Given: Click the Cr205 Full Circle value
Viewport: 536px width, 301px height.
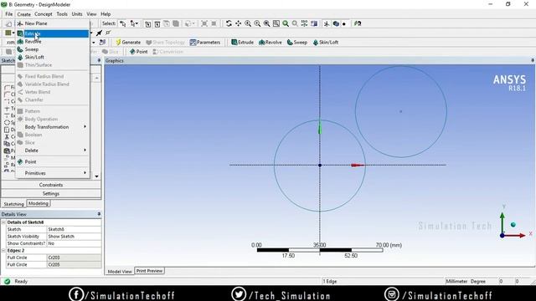Looking at the screenshot, I should click(74, 264).
